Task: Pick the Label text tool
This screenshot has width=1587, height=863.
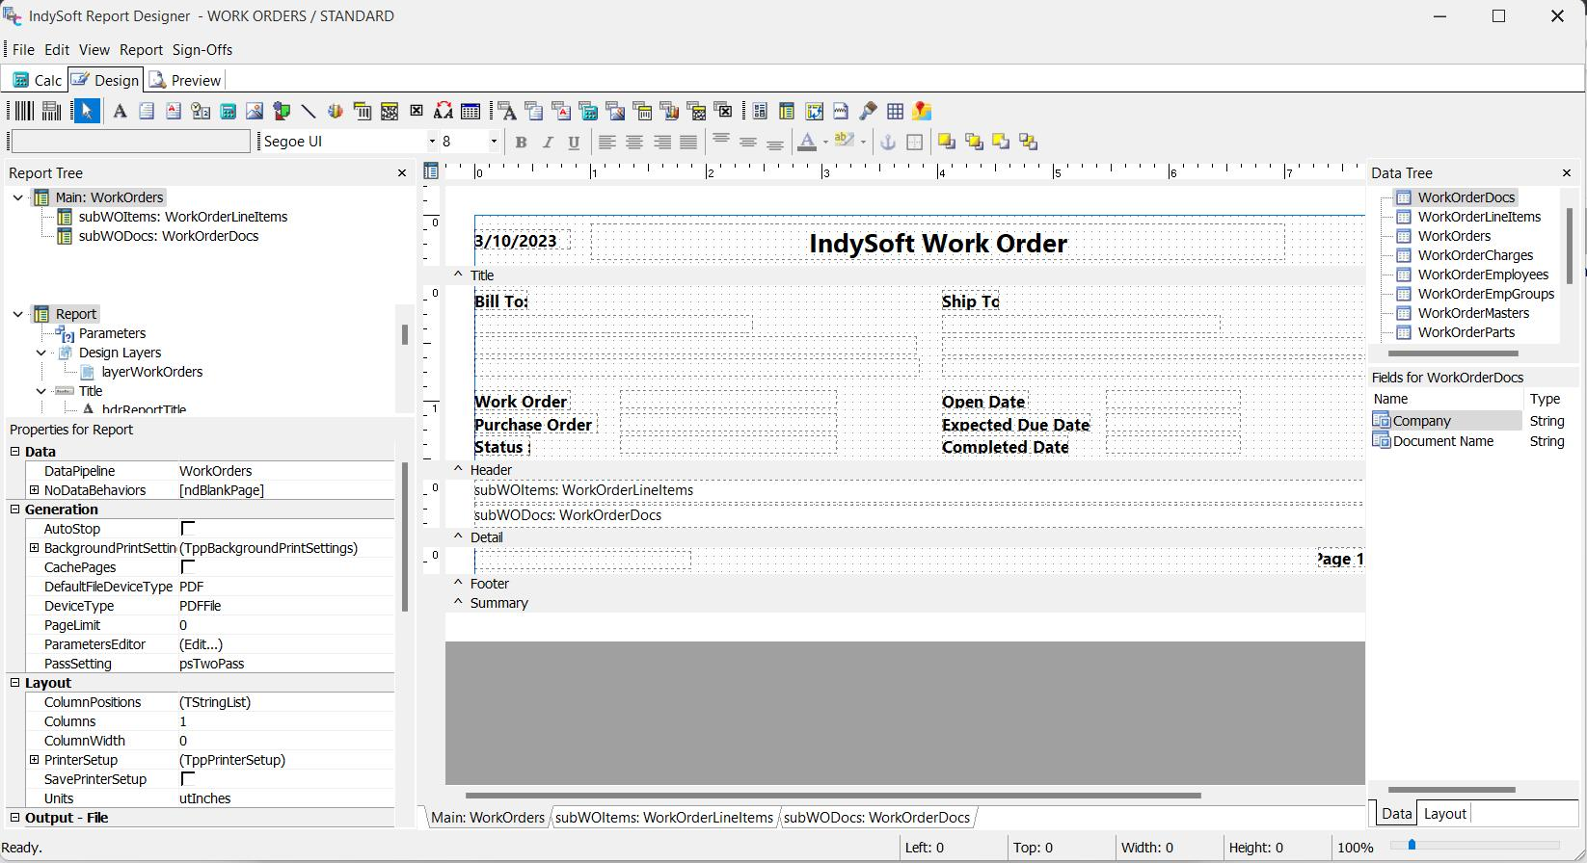Action: click(x=120, y=111)
